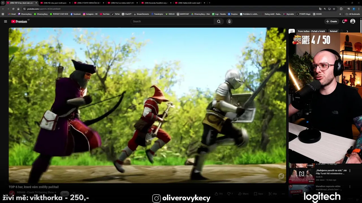Open the POPOUT CHAT KICK bookmark
Screen dimensions: 362x203
pyautogui.click(x=59, y=14)
